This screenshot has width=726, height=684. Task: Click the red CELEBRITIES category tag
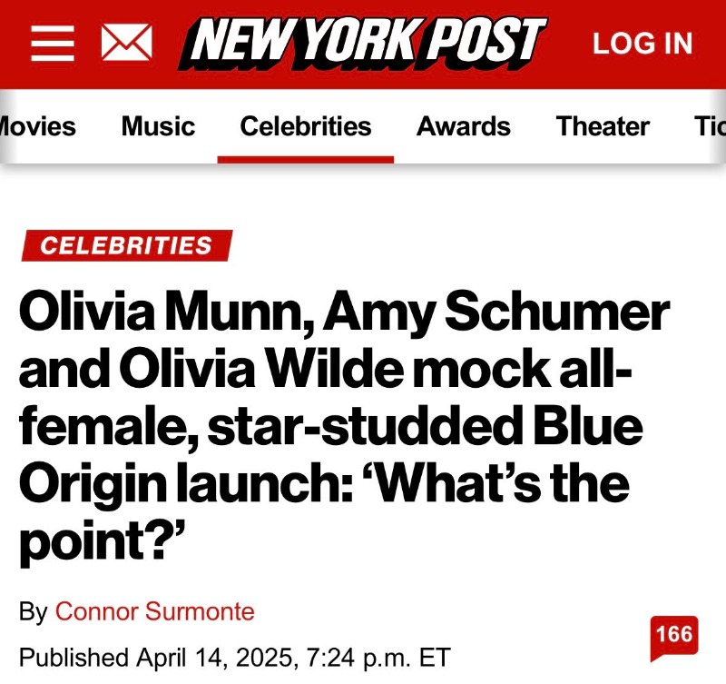pyautogui.click(x=126, y=245)
